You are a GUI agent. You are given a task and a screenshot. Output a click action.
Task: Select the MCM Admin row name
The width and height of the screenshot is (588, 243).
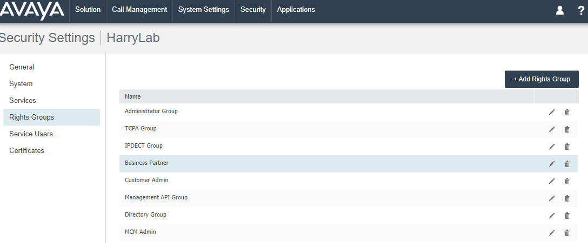[141, 231]
